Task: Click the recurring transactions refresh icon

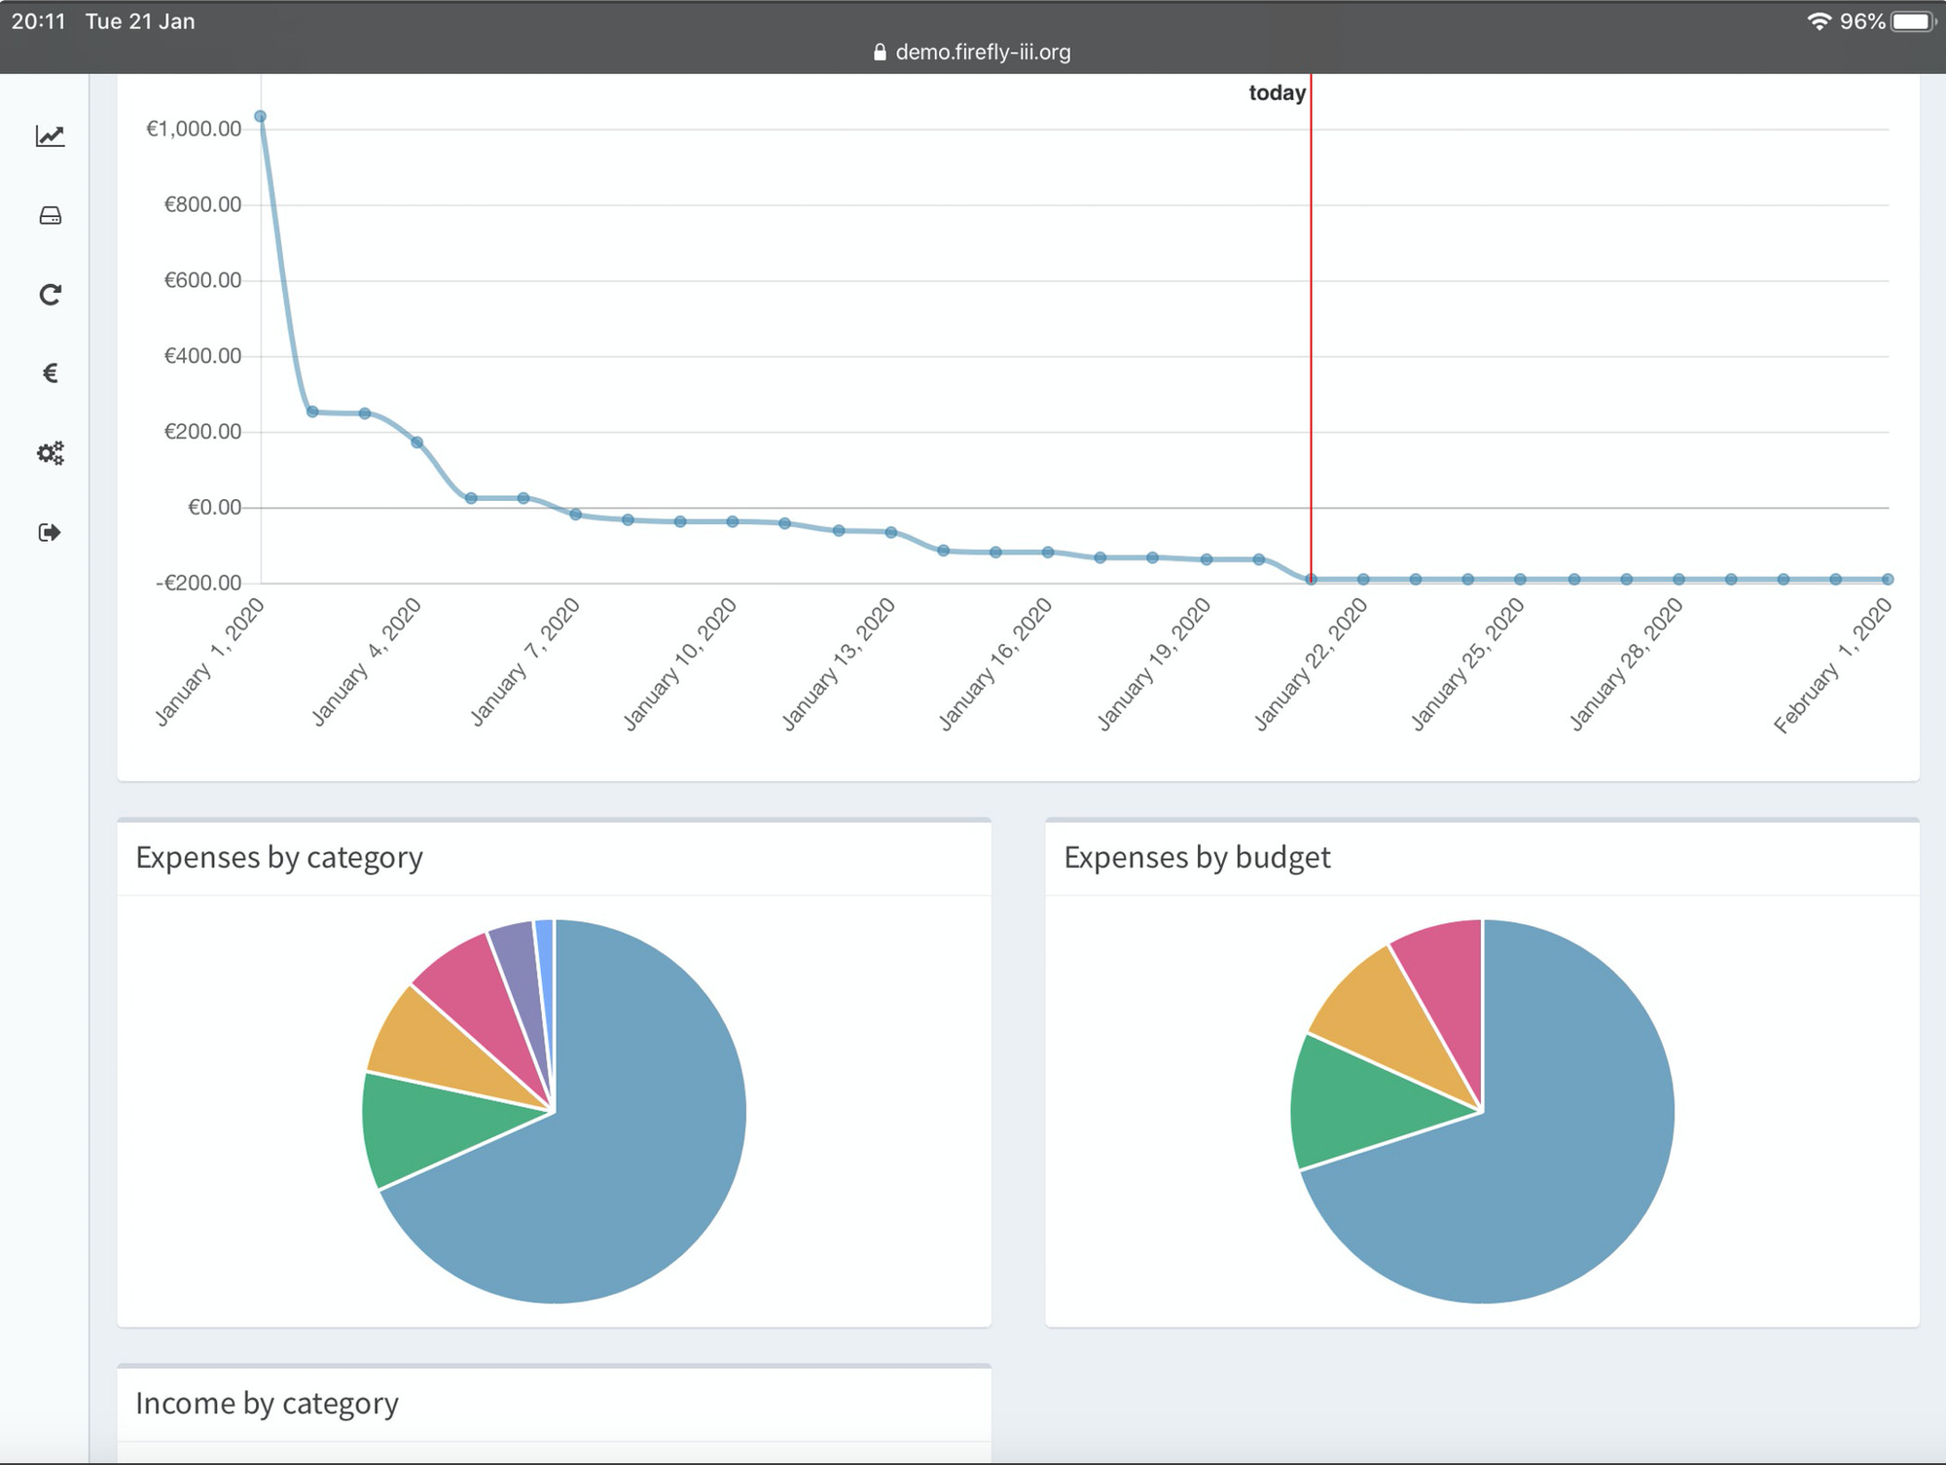Action: pos(51,295)
